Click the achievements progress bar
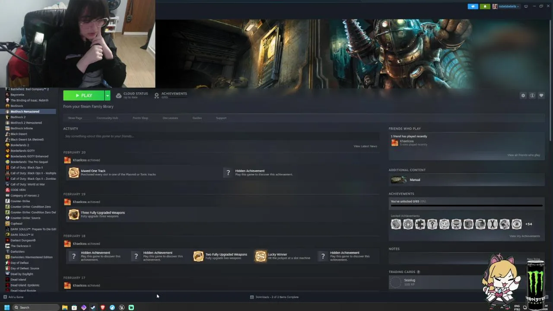The height and width of the screenshot is (311, 553). click(467, 206)
